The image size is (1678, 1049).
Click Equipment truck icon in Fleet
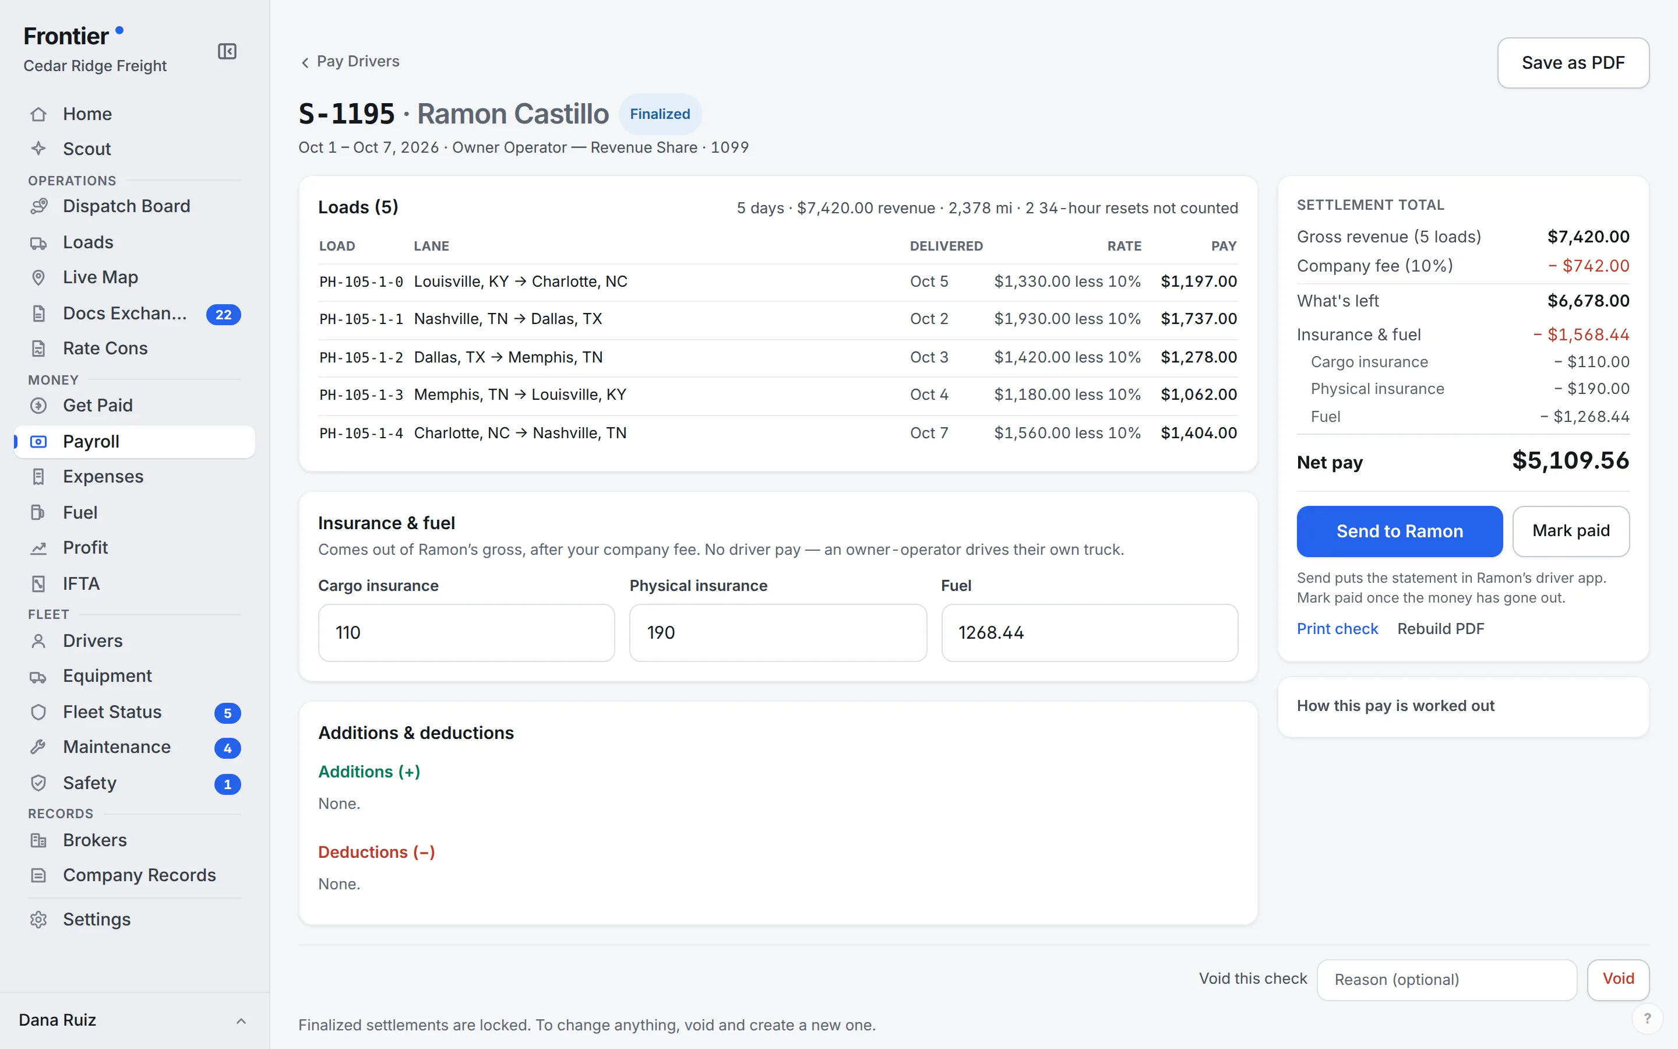[x=39, y=677]
